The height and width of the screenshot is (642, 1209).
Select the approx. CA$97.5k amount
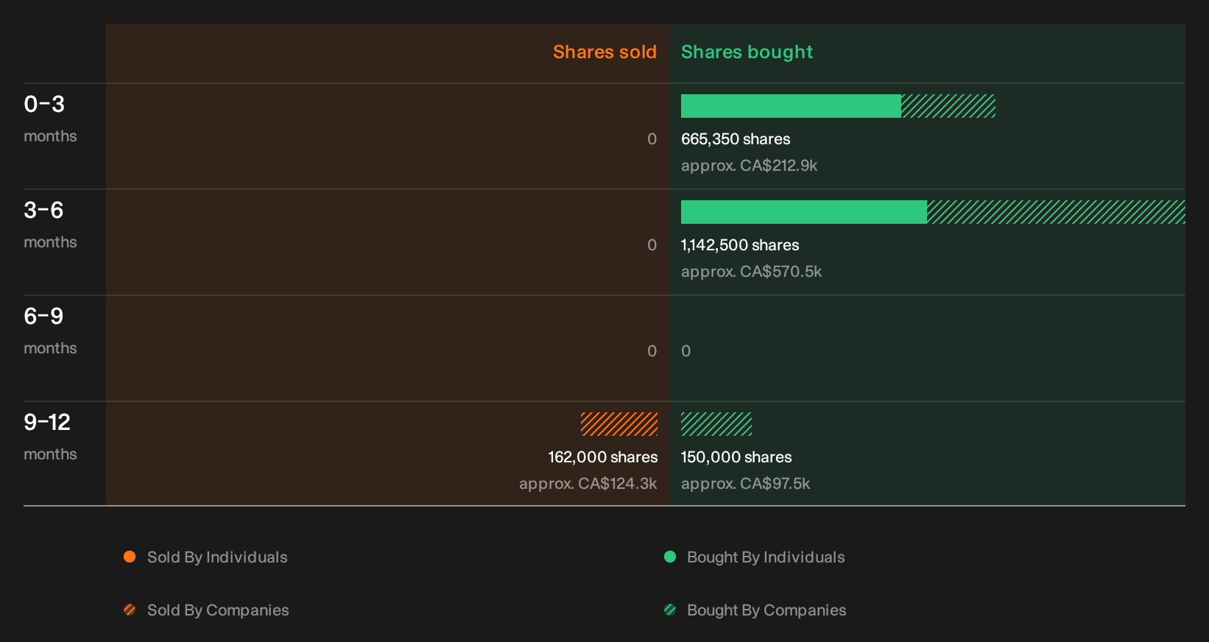[745, 484]
